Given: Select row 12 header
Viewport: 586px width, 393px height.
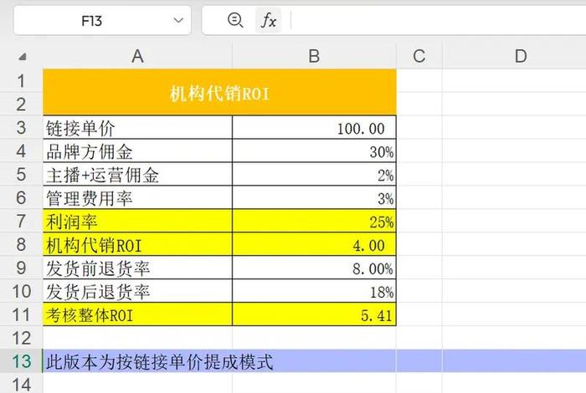Looking at the screenshot, I should 21,338.
